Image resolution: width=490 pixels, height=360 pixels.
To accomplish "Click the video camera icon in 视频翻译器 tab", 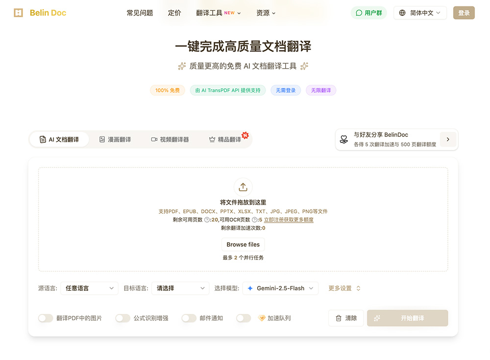I will [x=154, y=139].
